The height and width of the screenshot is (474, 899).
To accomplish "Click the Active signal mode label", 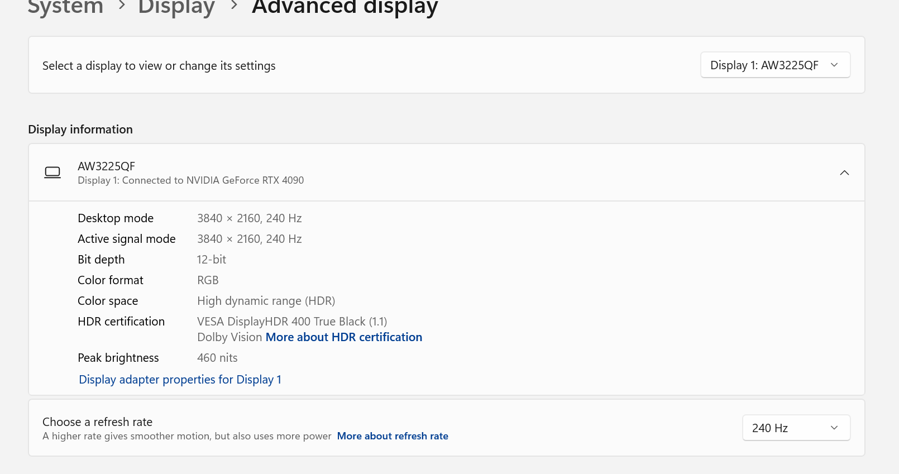I will [127, 239].
